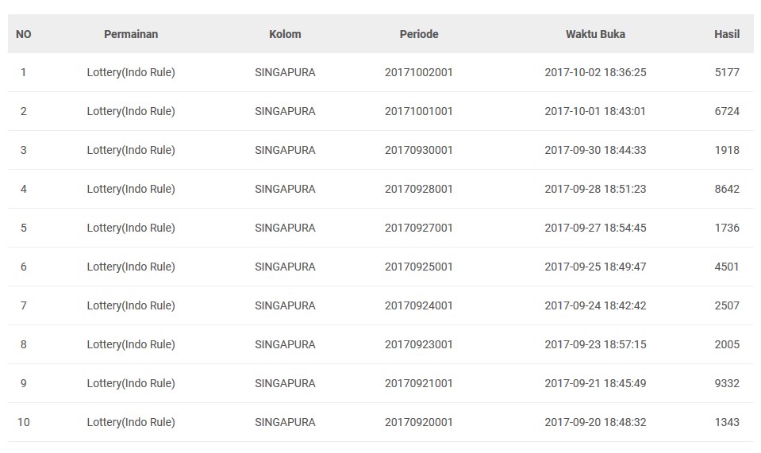Click result 6724 value
The image size is (761, 453).
[727, 111]
